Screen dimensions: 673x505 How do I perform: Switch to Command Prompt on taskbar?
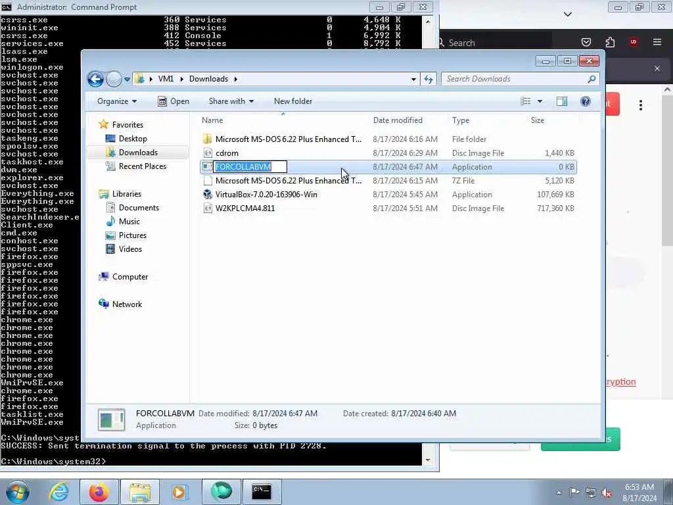(x=262, y=492)
